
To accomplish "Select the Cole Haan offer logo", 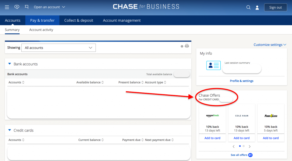I will [x=242, y=116].
